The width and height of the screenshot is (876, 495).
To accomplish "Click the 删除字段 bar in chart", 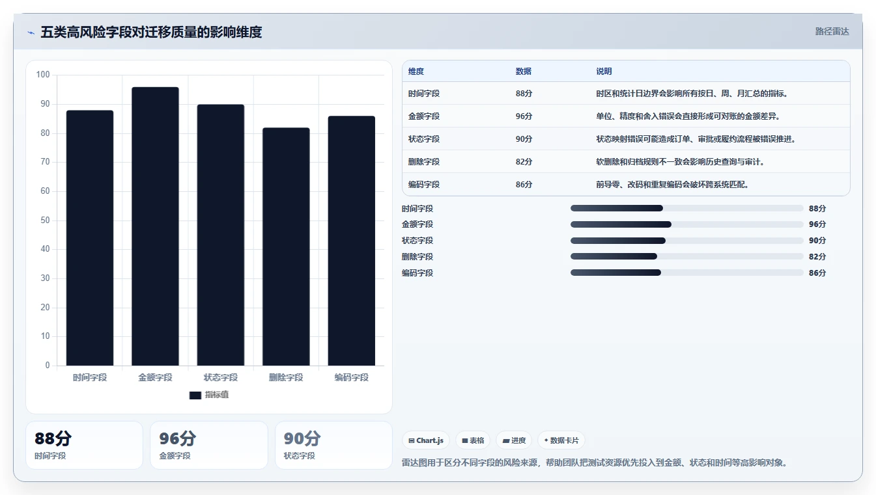I will 286,247.
